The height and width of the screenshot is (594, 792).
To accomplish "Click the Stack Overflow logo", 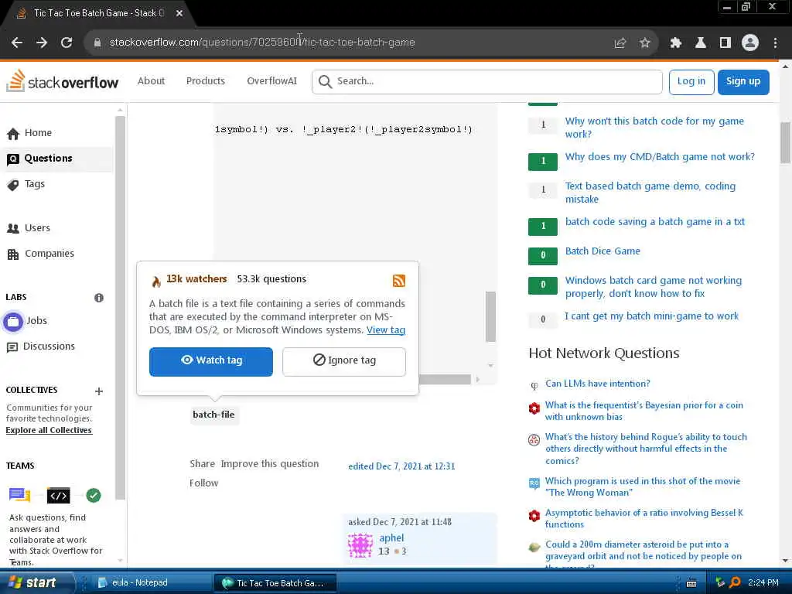I will click(62, 81).
